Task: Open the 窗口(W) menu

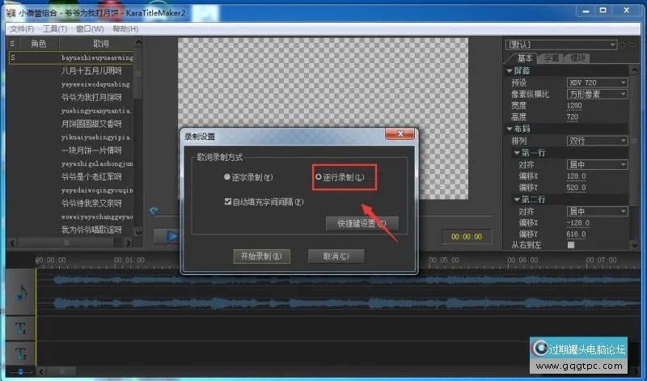Action: (90, 28)
